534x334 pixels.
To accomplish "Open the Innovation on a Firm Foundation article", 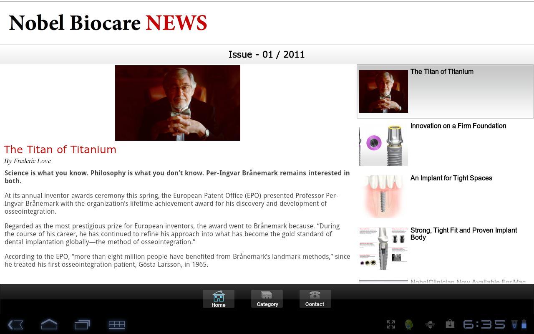I will (x=444, y=144).
